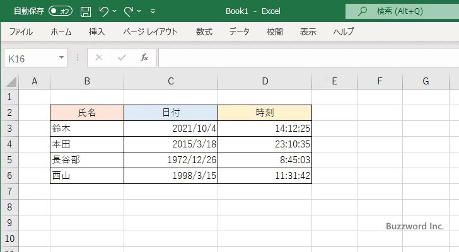The height and width of the screenshot is (252, 459).
Task: Open the 数式 ribbon tab
Action: pyautogui.click(x=204, y=31)
